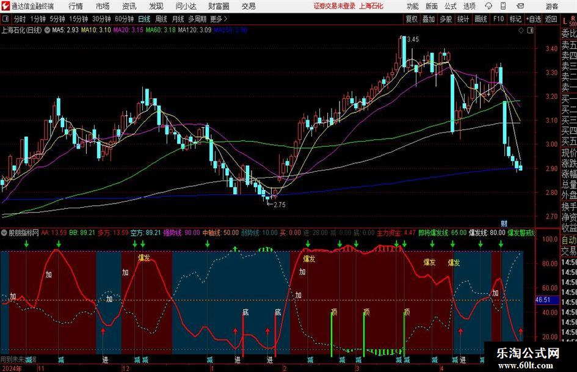Click the Tongdaxin red logo icon
This screenshot has height=372, width=577.
pyautogui.click(x=5, y=6)
